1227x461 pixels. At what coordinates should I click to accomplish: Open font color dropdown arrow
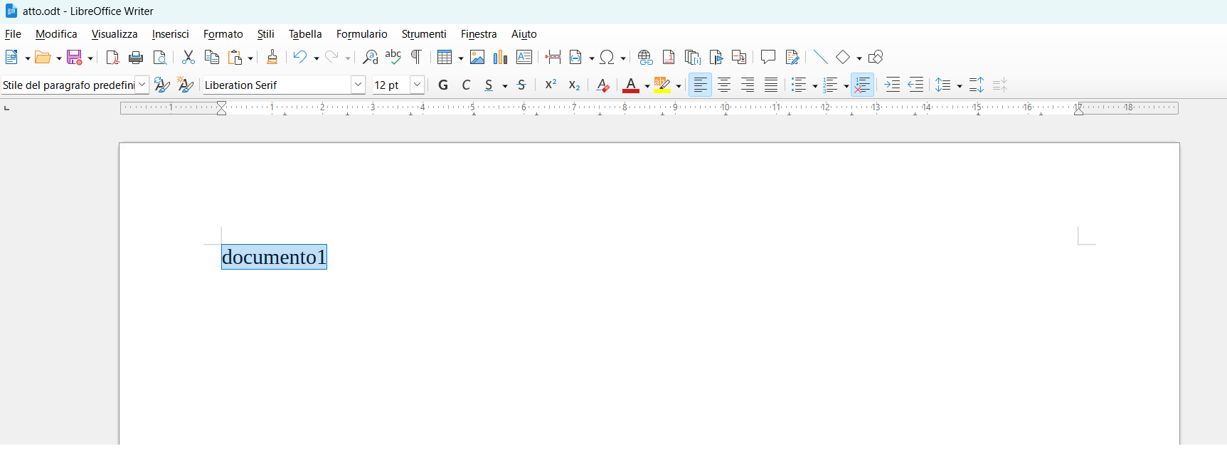pos(647,86)
